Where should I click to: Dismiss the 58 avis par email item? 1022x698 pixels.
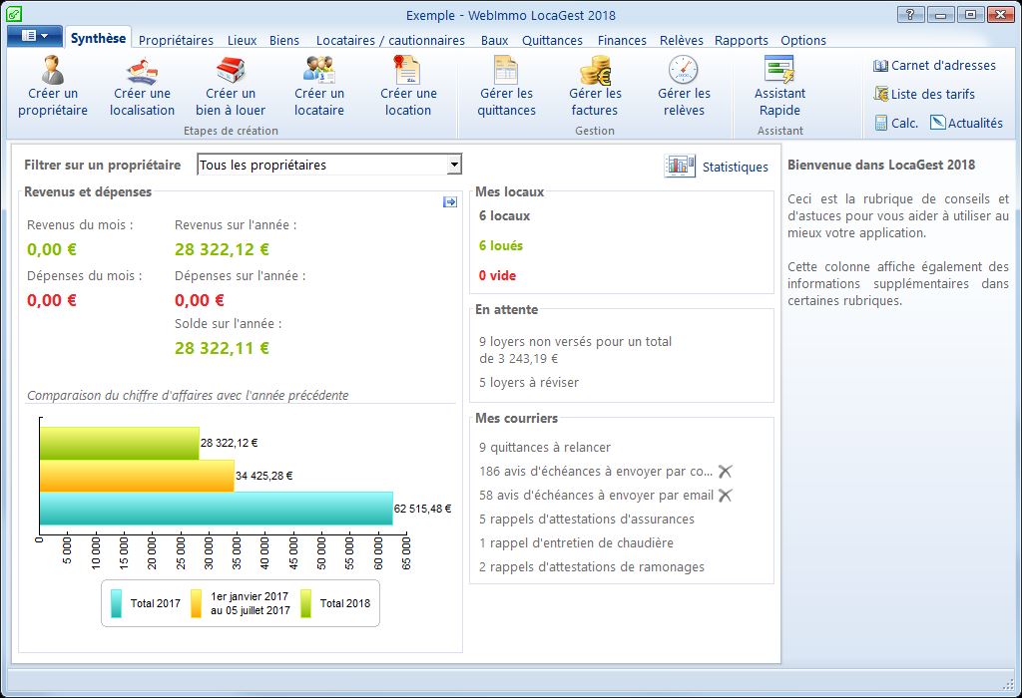pyautogui.click(x=726, y=496)
